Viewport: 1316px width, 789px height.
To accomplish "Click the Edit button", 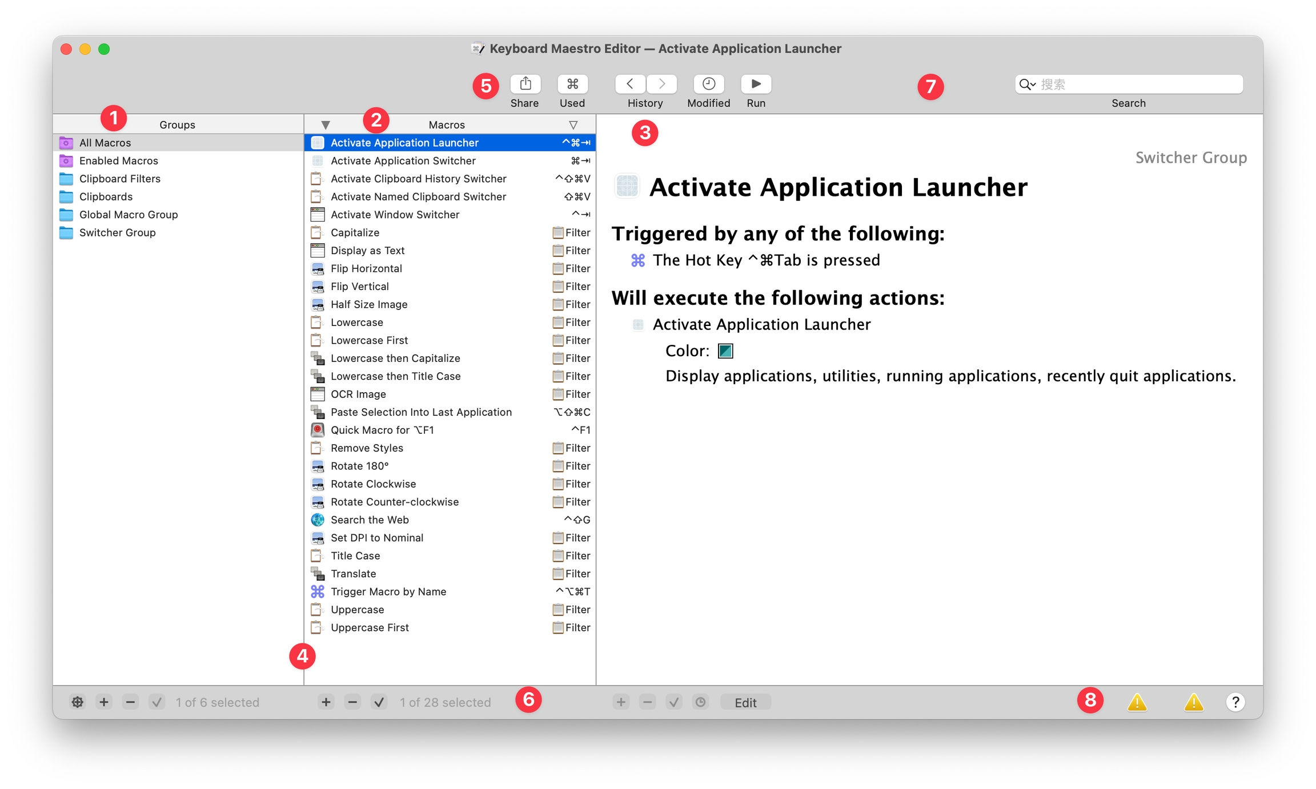I will pyautogui.click(x=745, y=702).
